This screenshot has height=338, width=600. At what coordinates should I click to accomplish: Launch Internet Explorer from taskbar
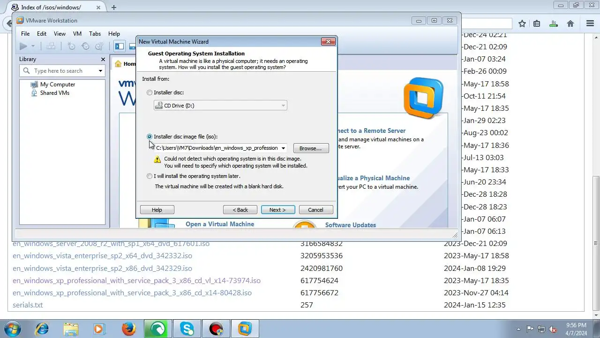coord(42,329)
